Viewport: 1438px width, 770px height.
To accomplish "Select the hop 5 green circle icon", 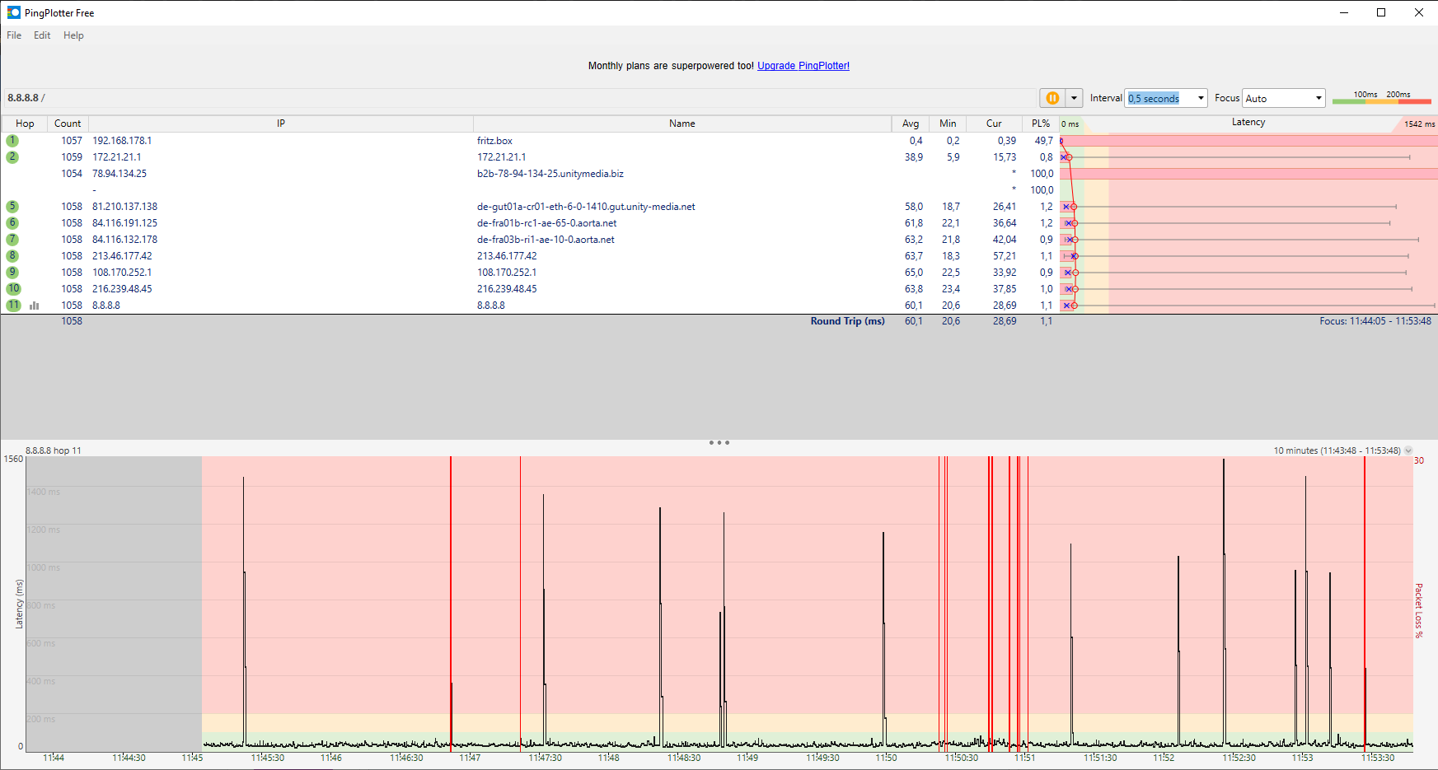I will coord(12,207).
